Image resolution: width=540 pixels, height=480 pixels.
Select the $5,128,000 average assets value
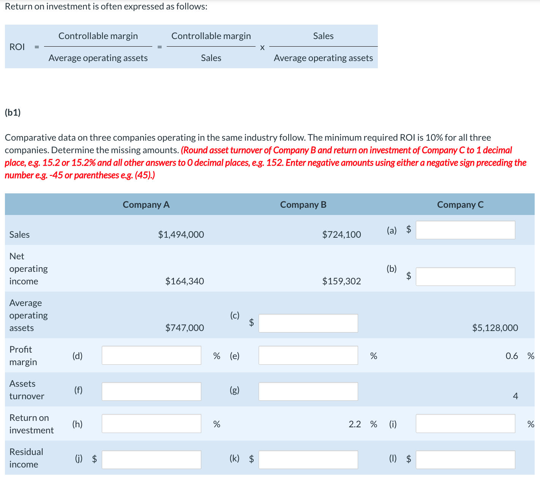point(495,328)
